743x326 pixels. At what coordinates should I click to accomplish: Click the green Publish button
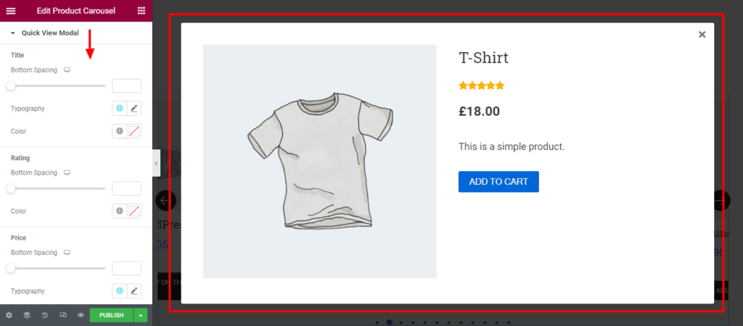click(x=111, y=315)
